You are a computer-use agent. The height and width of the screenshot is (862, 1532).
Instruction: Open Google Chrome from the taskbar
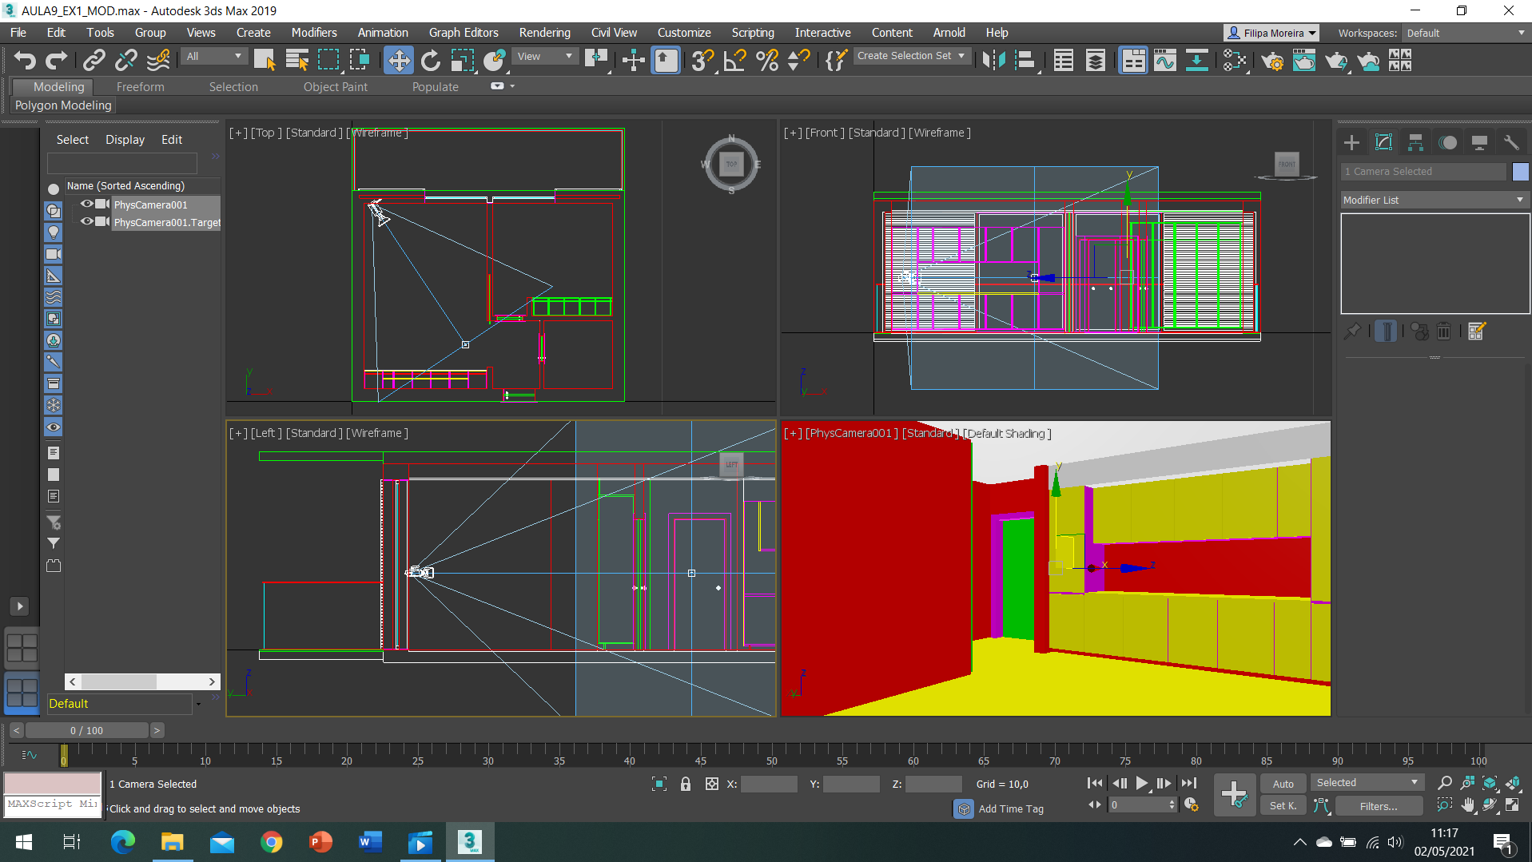[x=271, y=842]
